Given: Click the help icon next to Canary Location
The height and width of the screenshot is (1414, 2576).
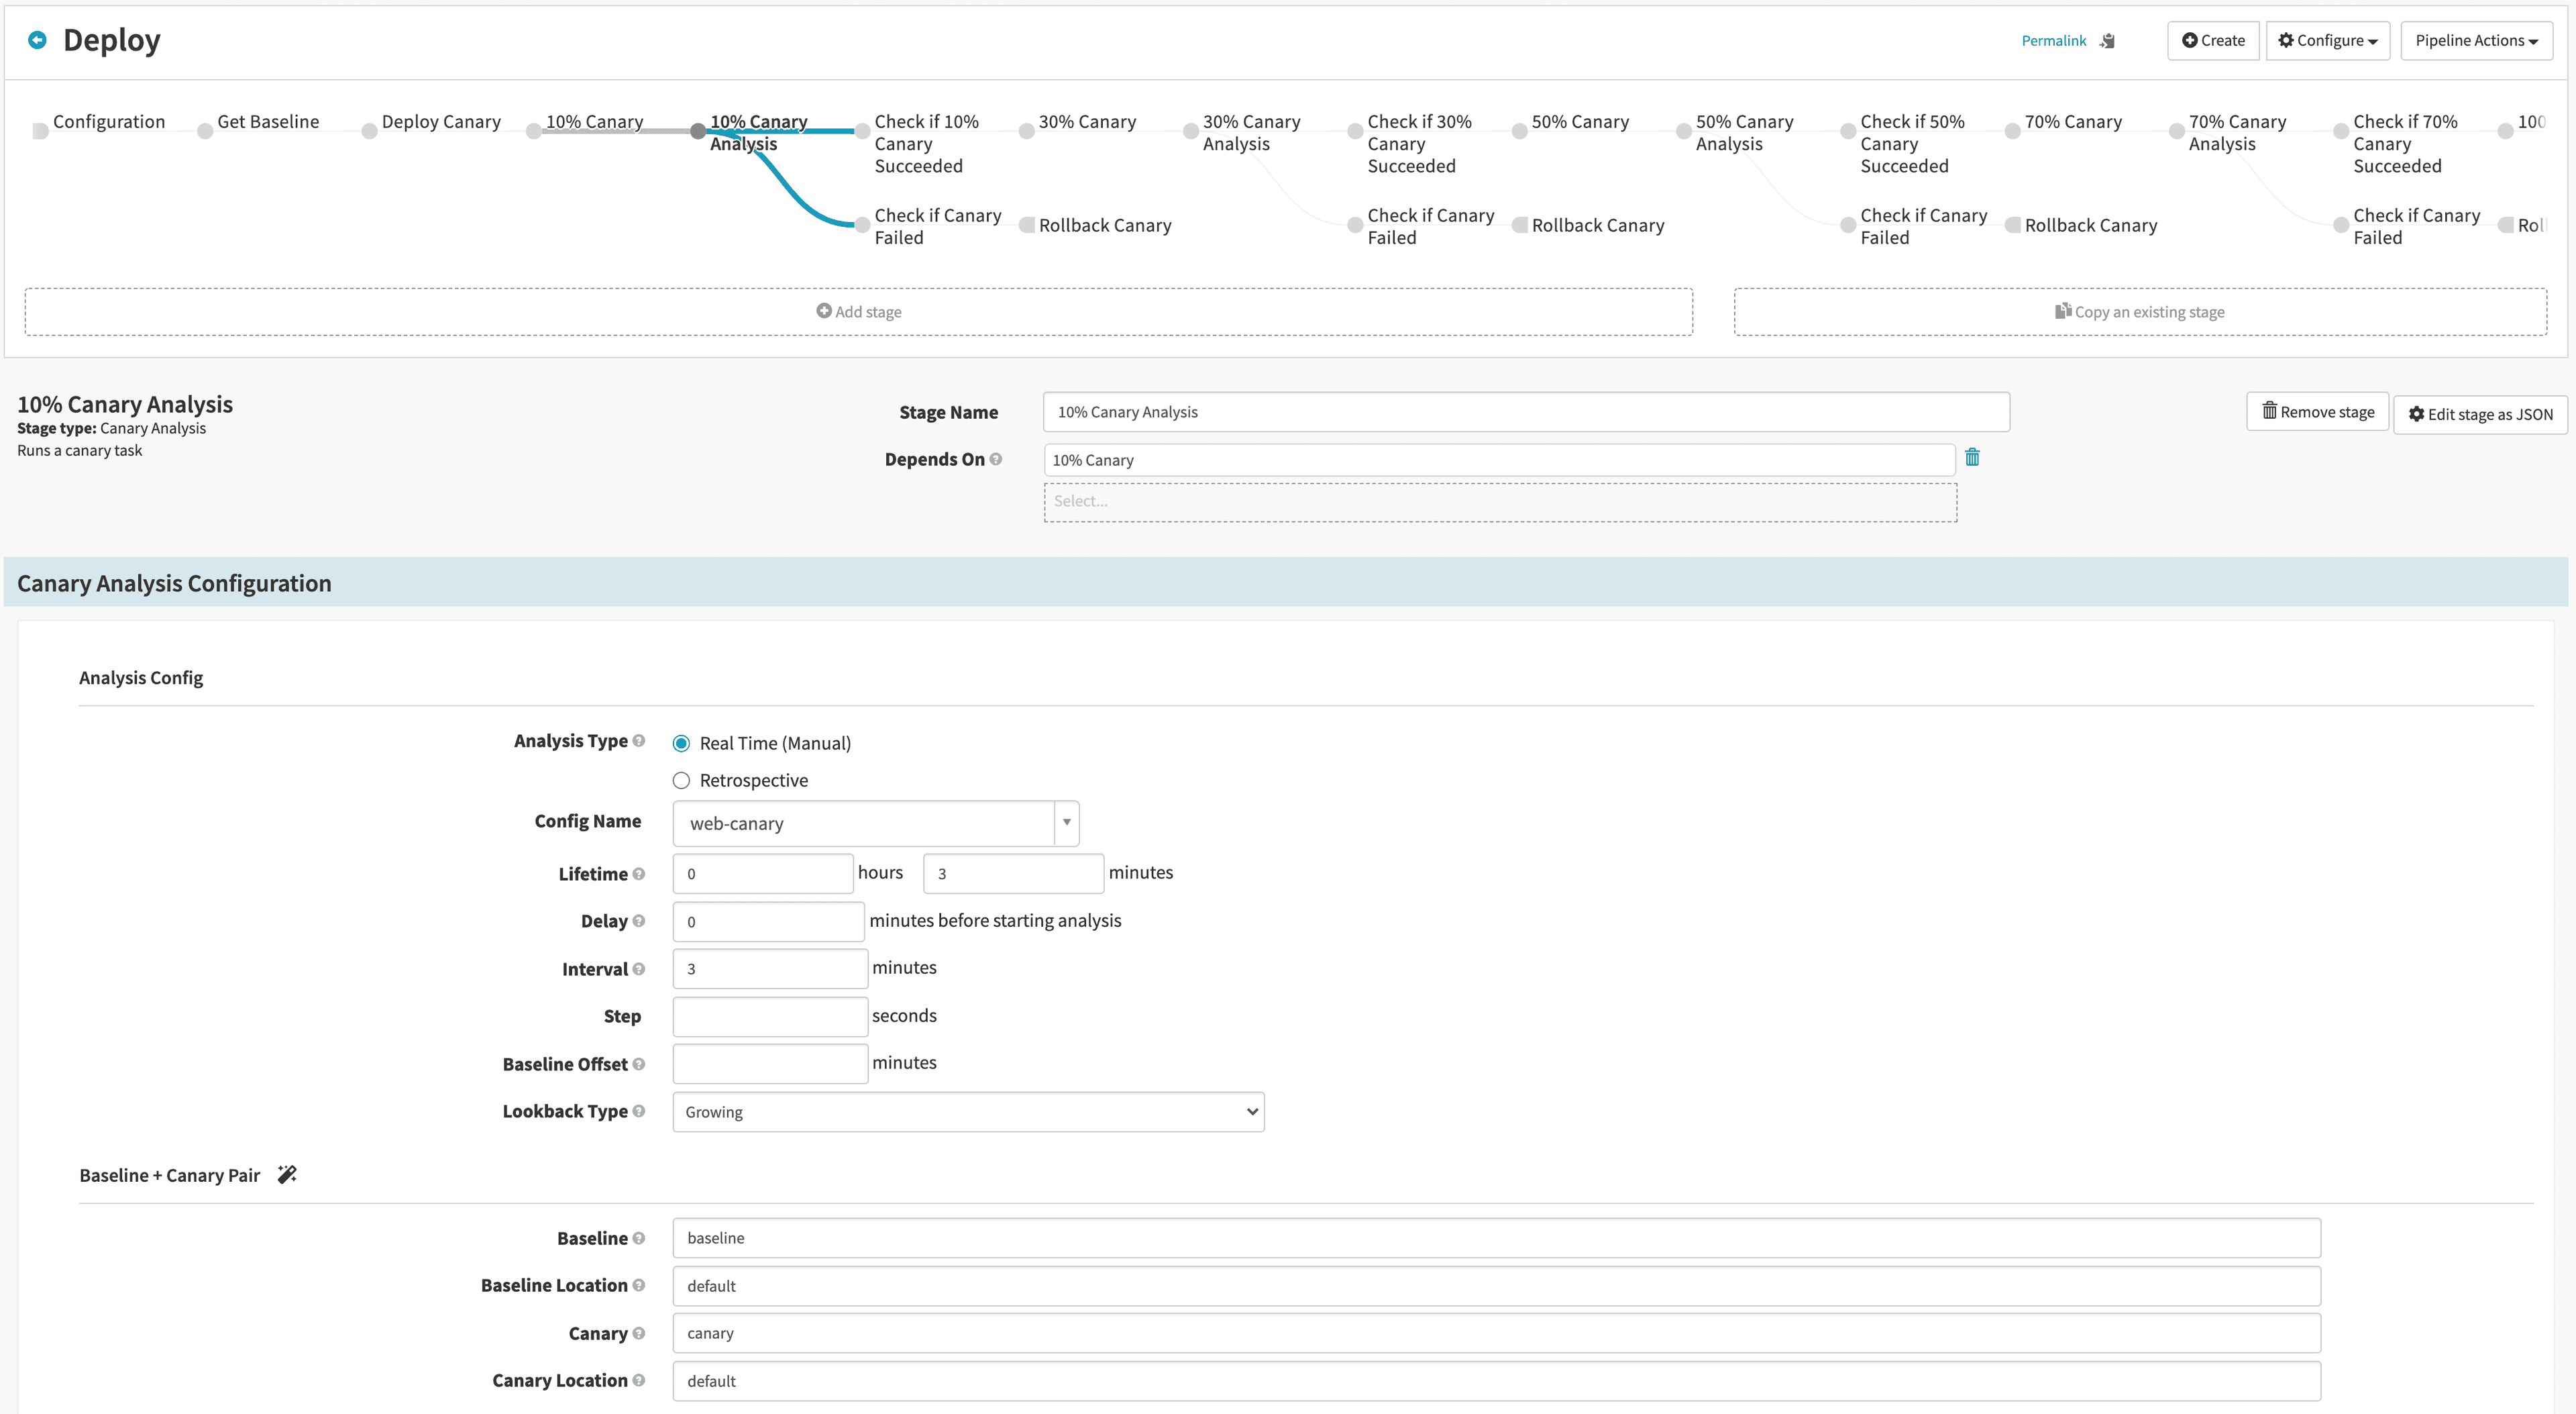Looking at the screenshot, I should point(639,1380).
